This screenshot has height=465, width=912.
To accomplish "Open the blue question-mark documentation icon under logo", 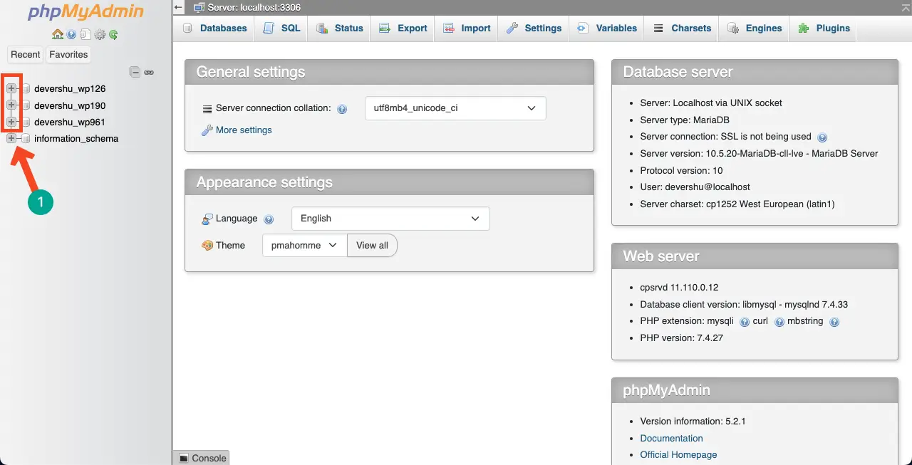I will coord(71,34).
